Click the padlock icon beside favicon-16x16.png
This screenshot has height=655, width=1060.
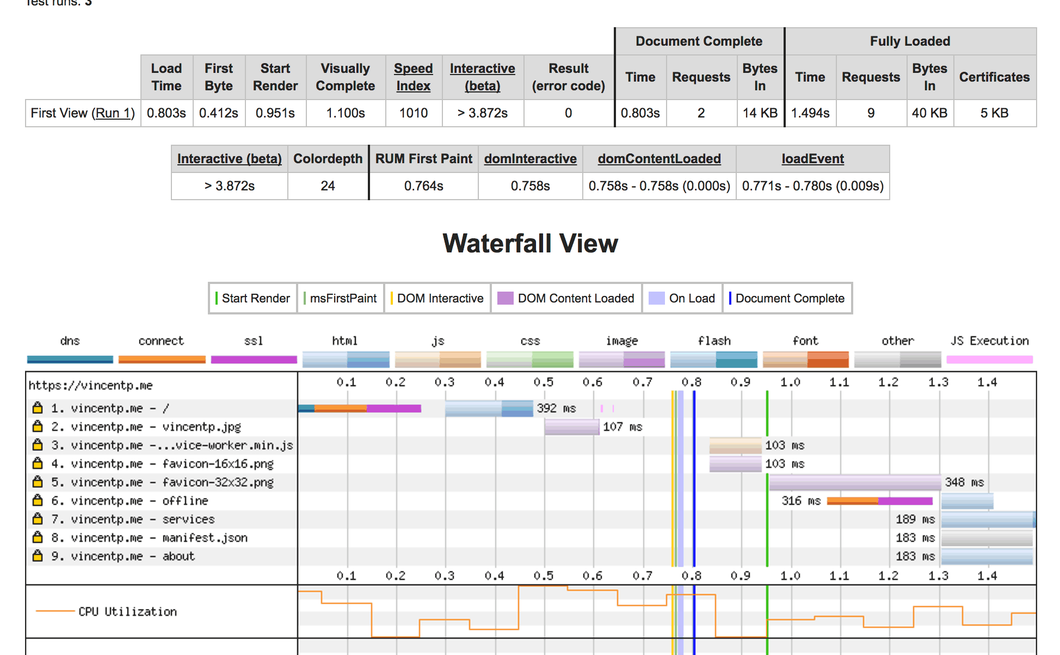point(37,464)
